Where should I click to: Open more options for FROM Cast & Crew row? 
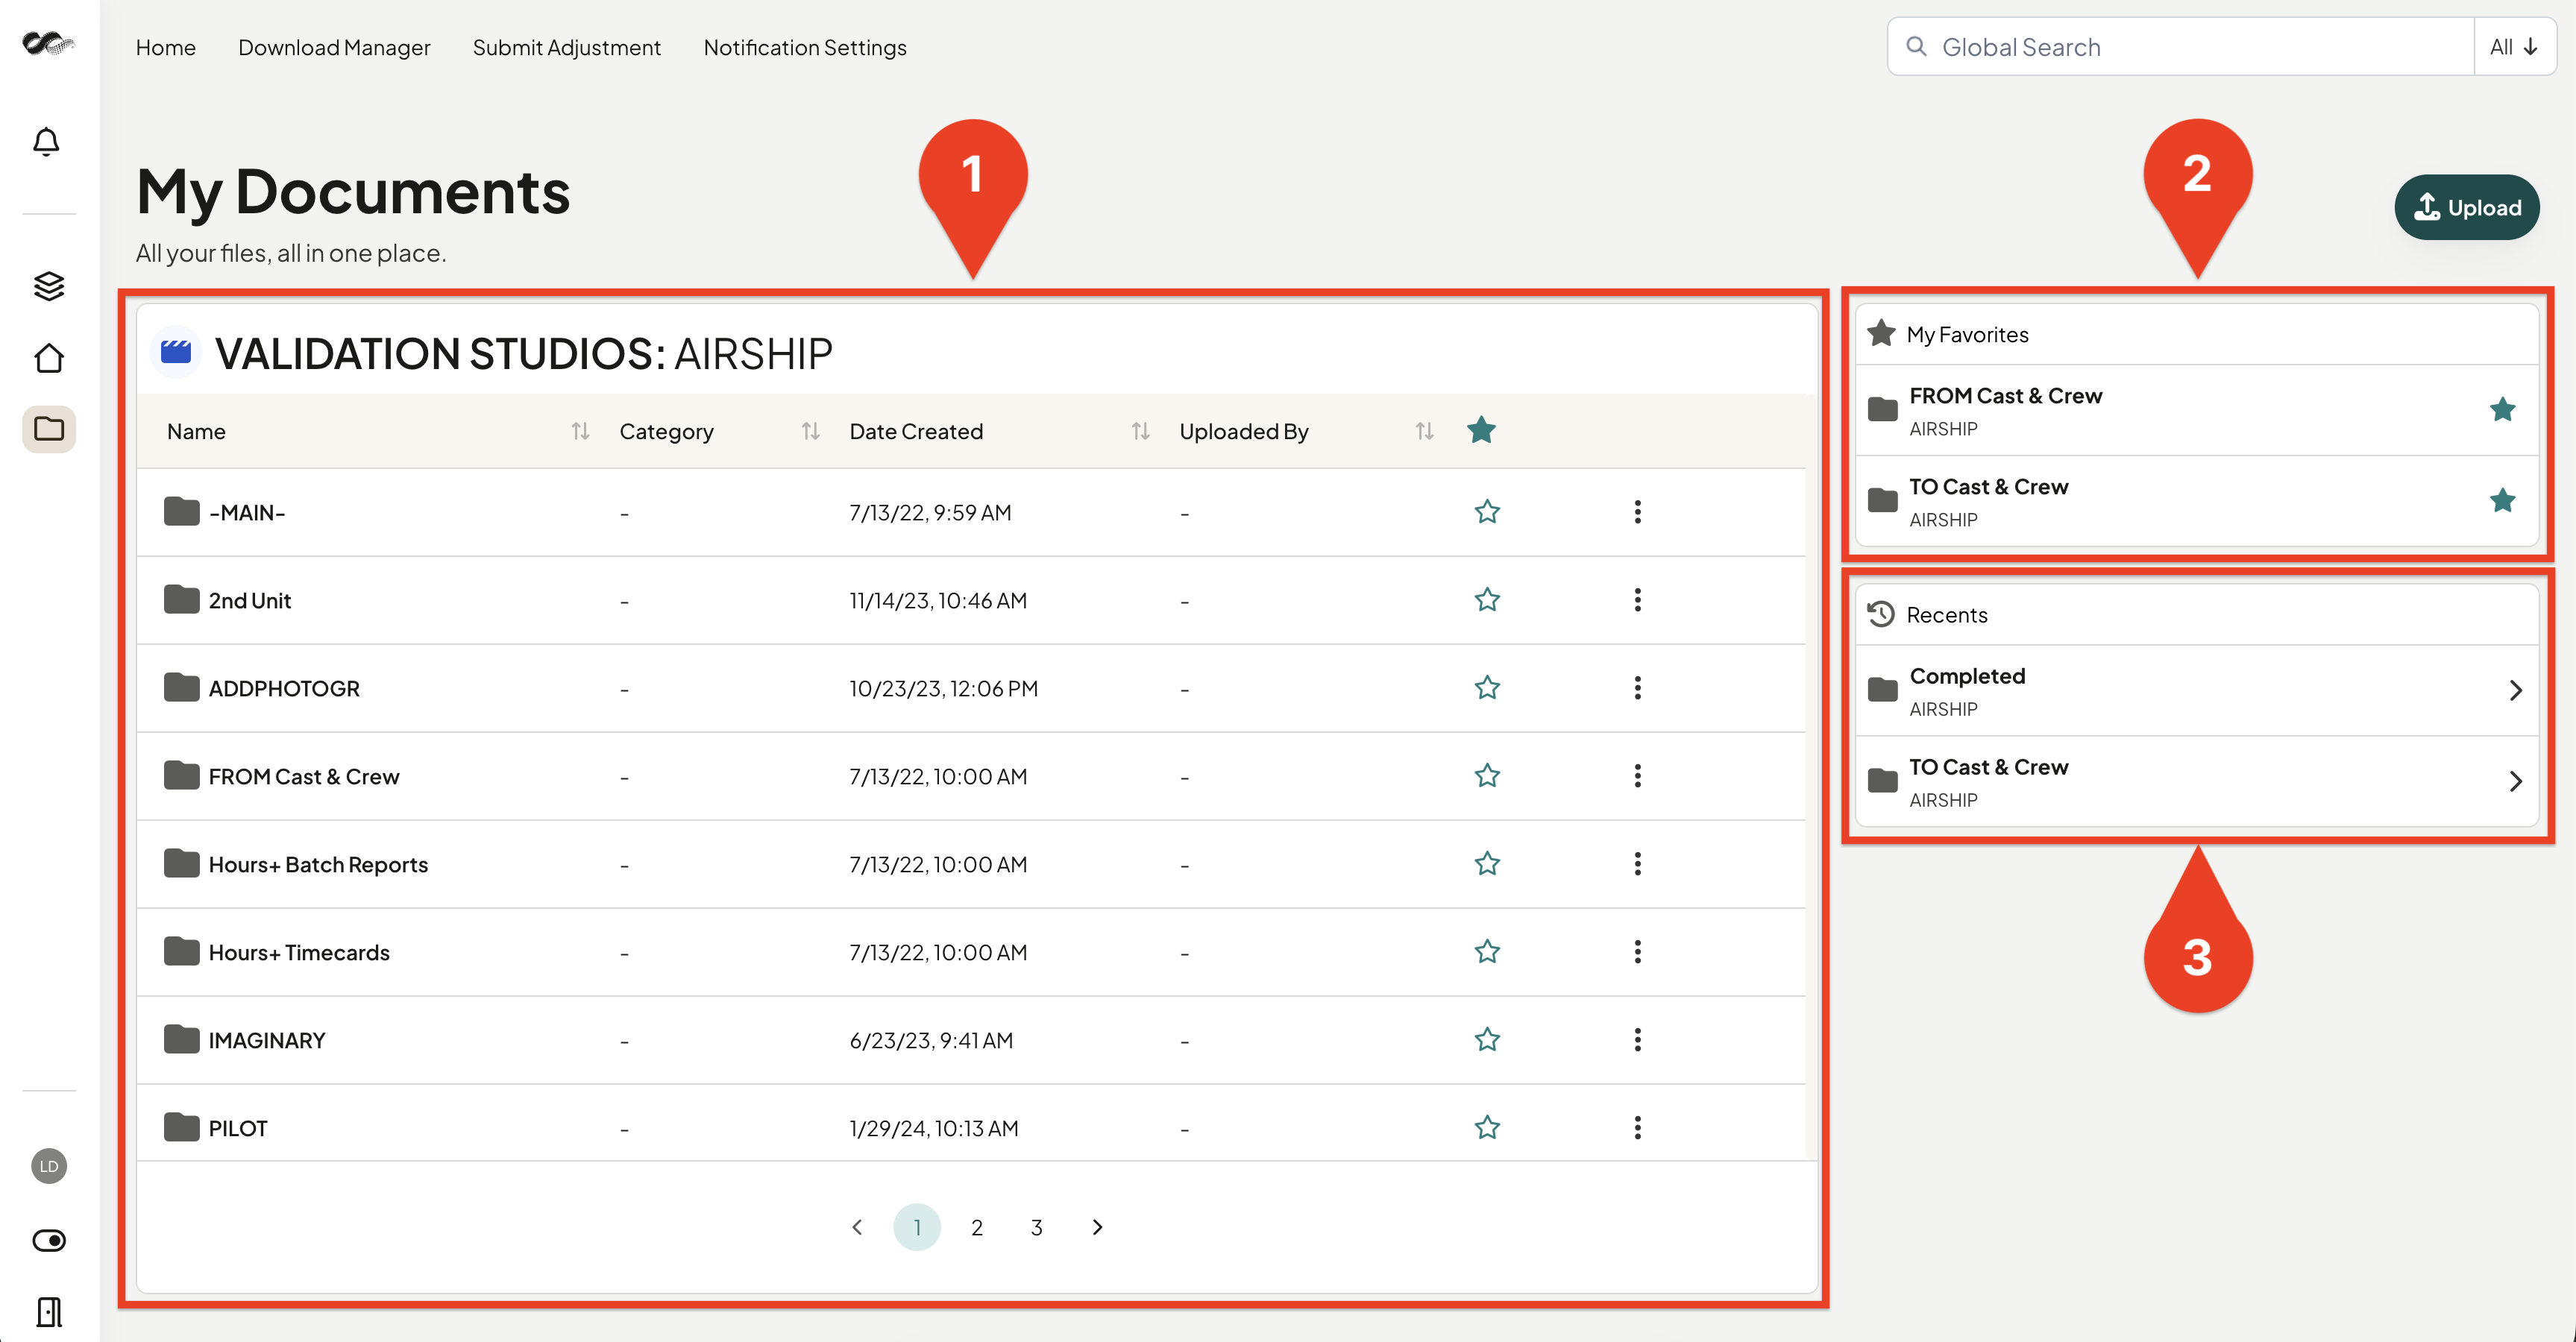click(x=1637, y=776)
